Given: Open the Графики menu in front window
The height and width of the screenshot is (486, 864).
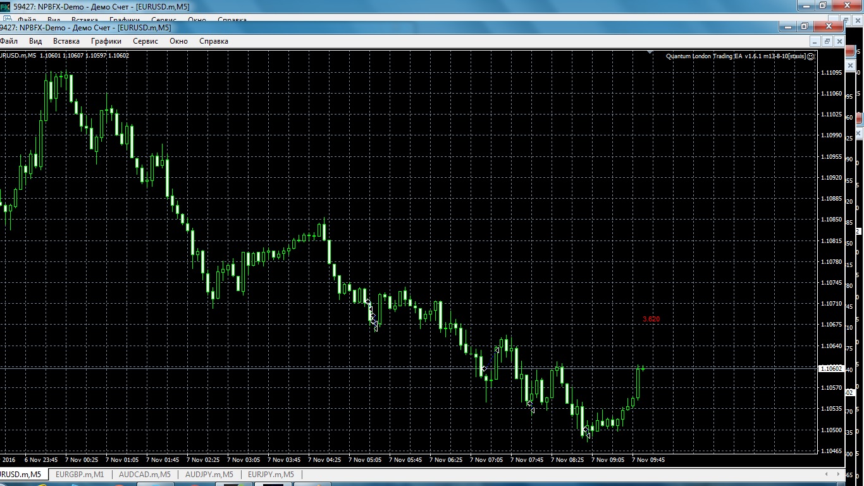Looking at the screenshot, I should click(x=106, y=41).
